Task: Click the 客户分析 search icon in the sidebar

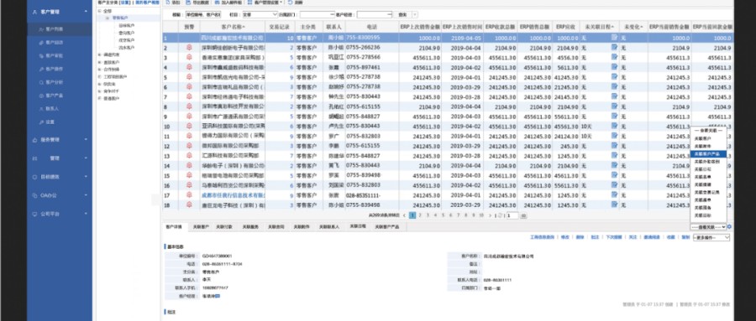Action: (41, 82)
